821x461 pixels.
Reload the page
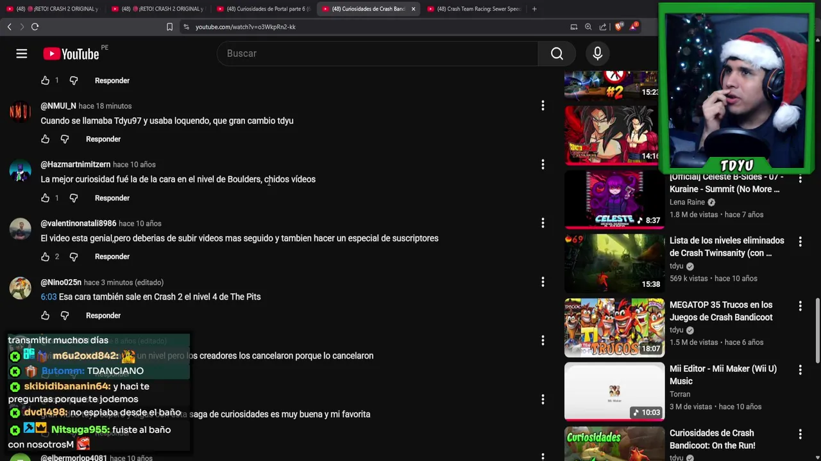[35, 27]
